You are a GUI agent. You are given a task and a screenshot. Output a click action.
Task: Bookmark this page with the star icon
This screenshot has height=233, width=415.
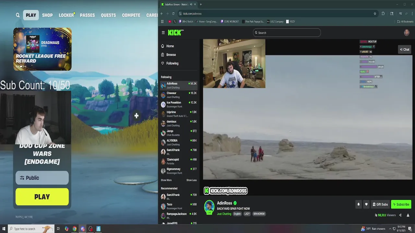click(x=375, y=14)
